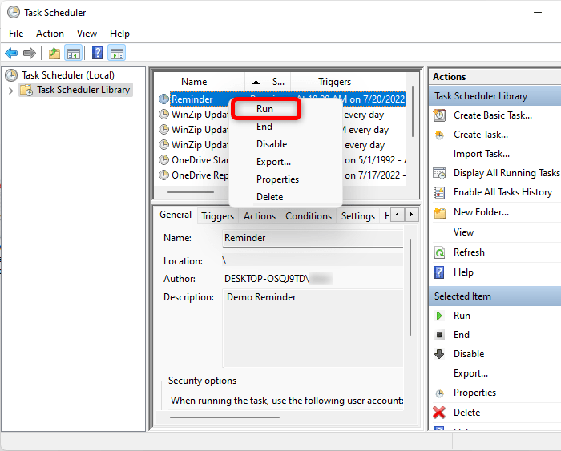Choose Disable from the context menu
The image size is (561, 451).
272,143
